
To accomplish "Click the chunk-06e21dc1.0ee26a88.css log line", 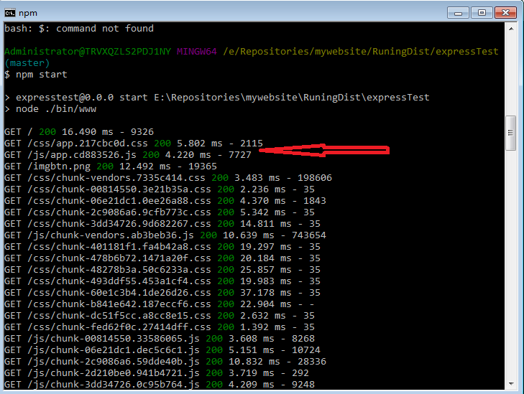I will (x=165, y=200).
